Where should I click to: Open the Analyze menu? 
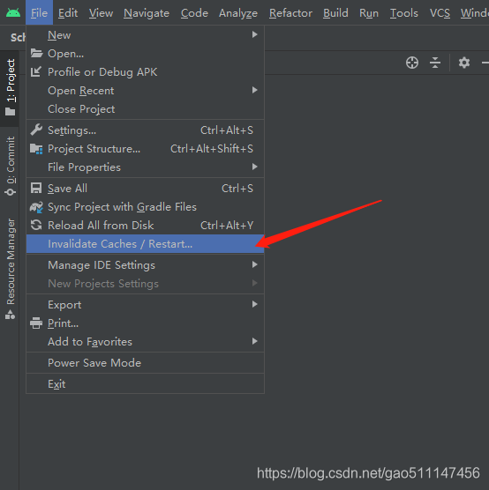238,13
